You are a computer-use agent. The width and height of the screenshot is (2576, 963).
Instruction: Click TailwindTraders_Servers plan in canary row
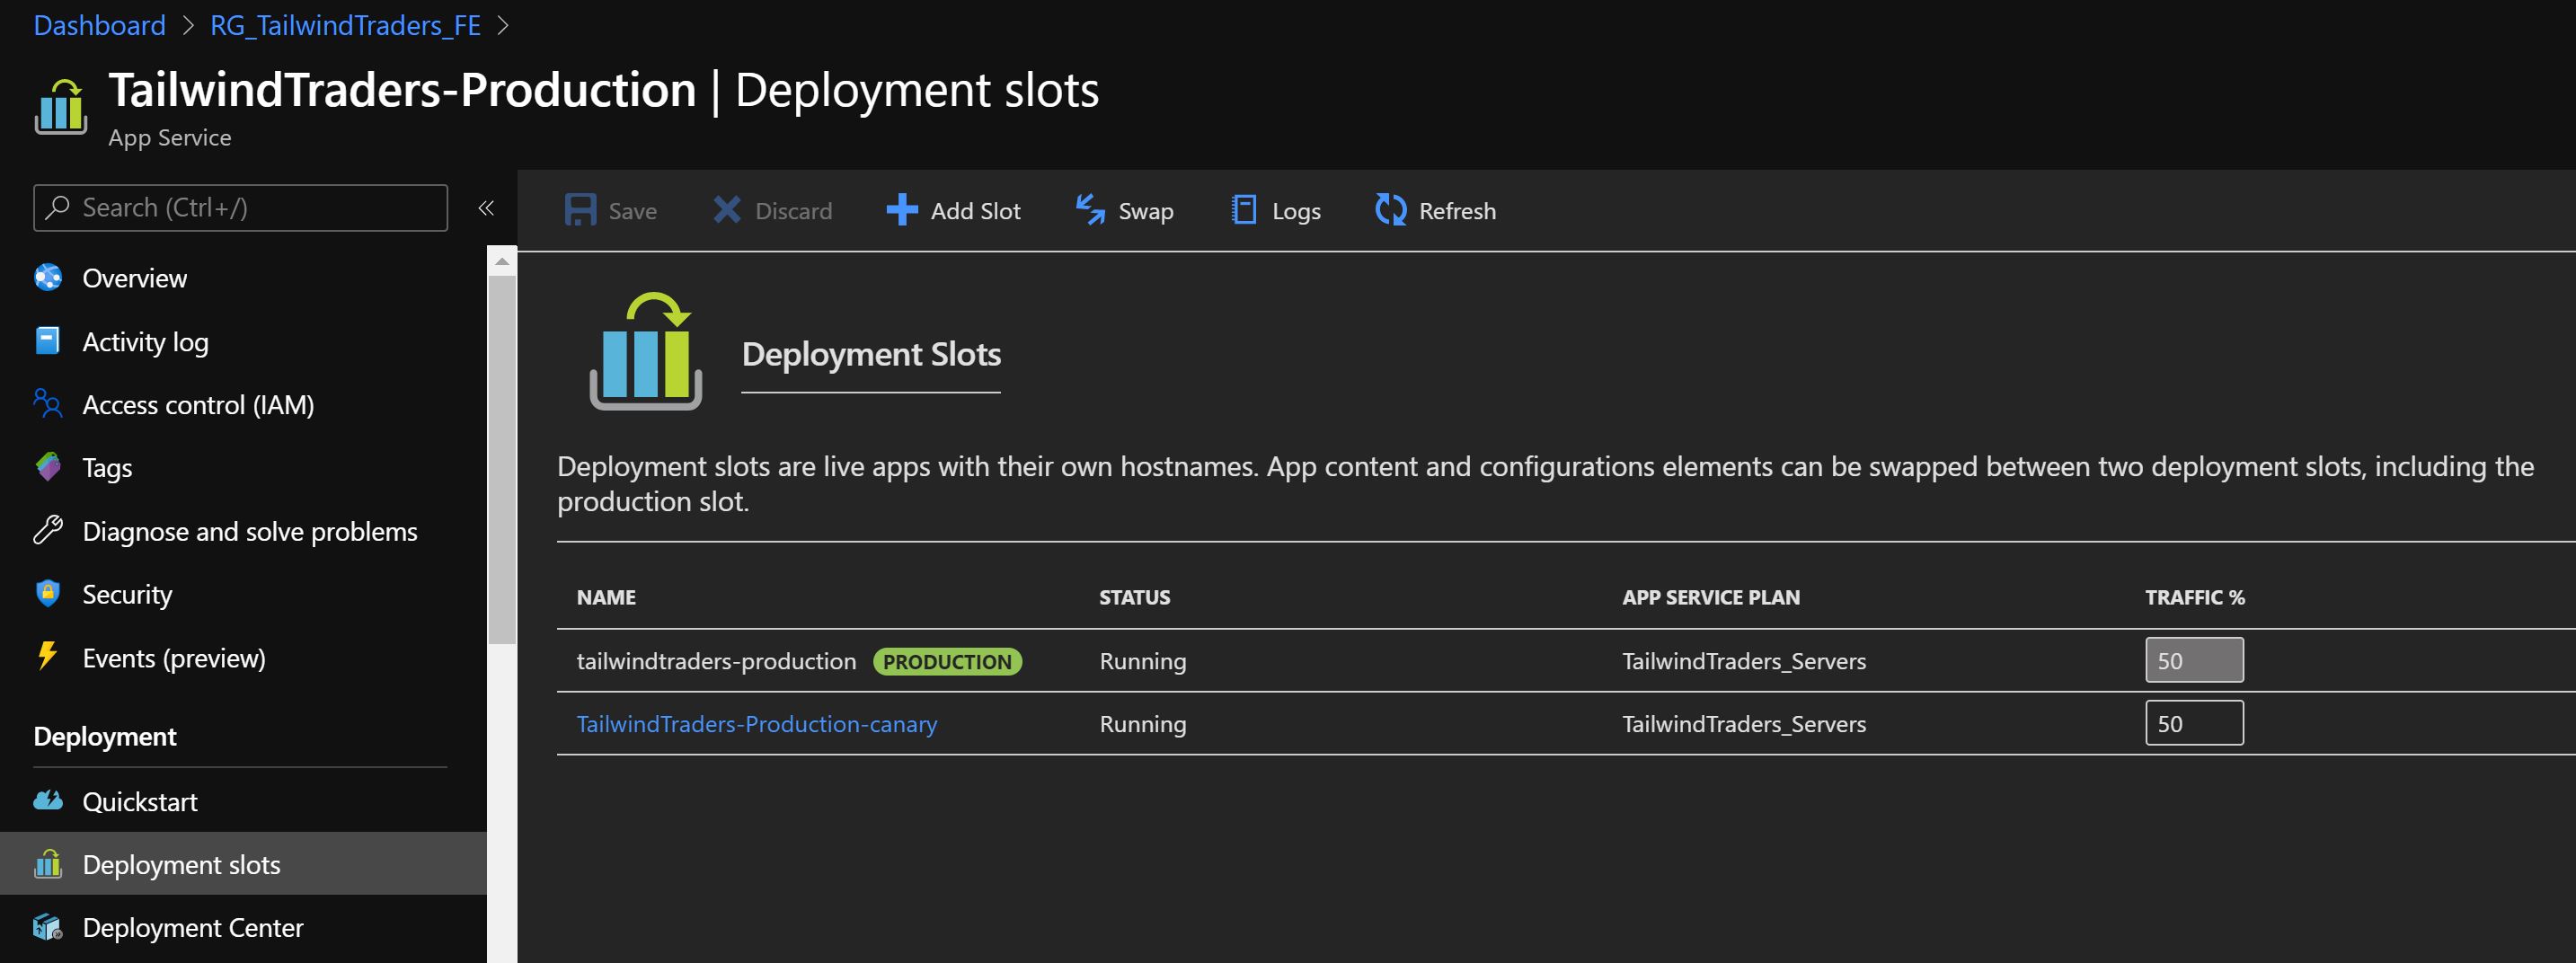pos(1743,724)
